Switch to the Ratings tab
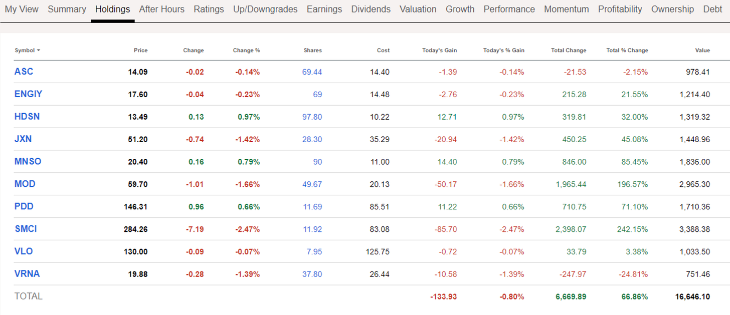 click(x=209, y=9)
